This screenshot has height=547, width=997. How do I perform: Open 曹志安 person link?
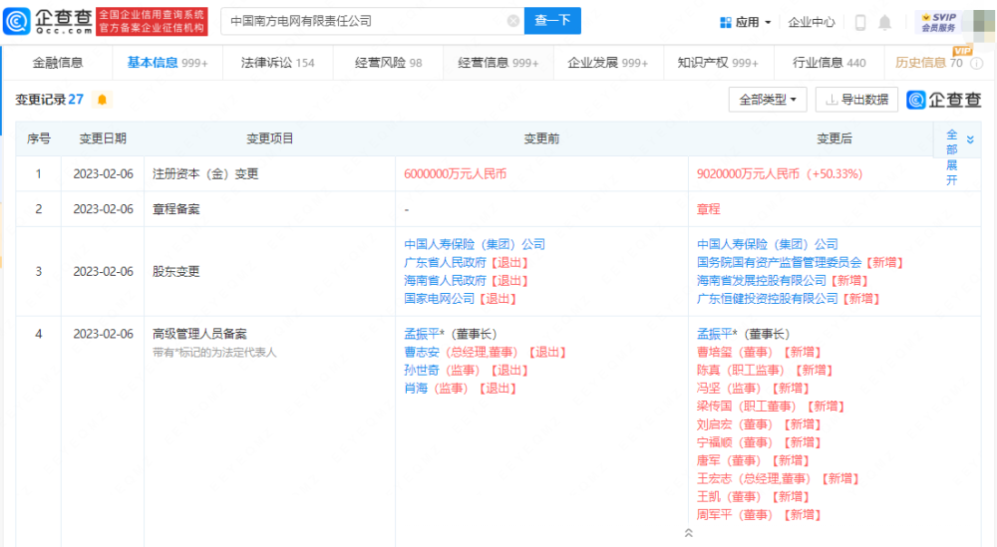coord(422,352)
